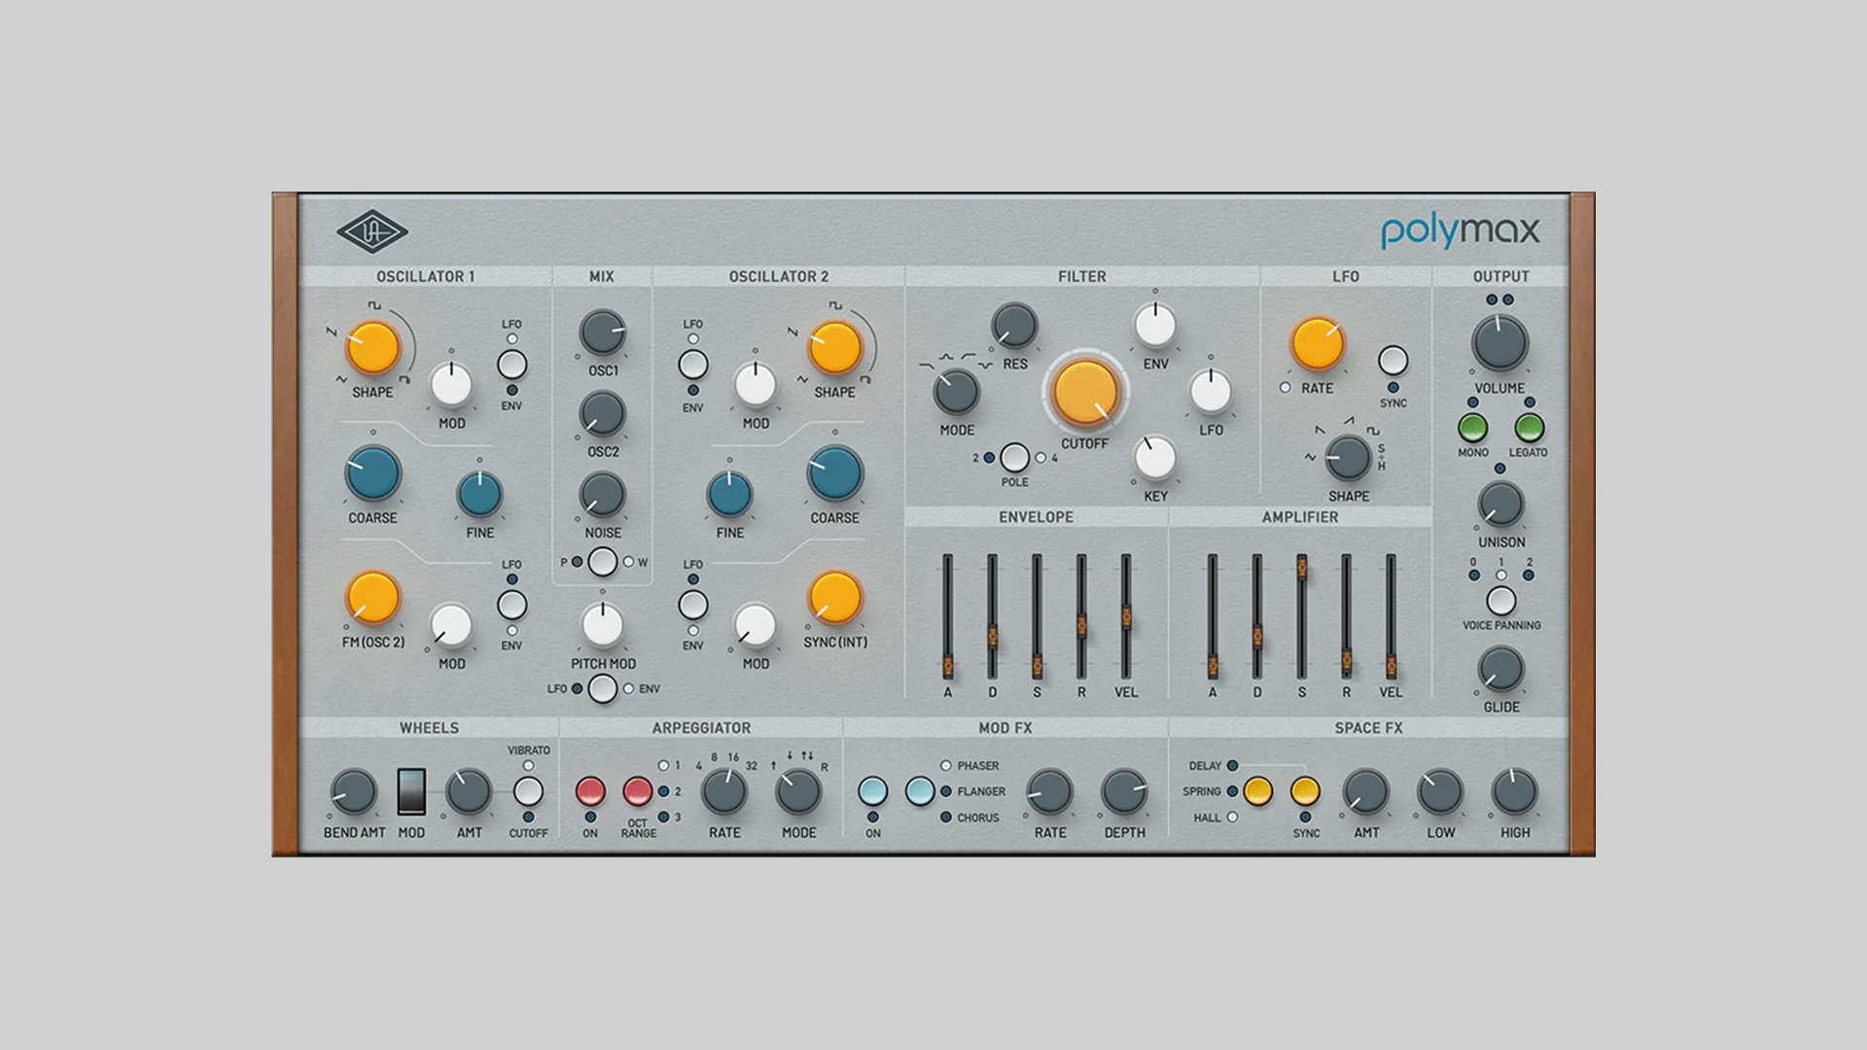Click the UNISON knob
Image resolution: width=1867 pixels, height=1050 pixels.
pos(1500,505)
